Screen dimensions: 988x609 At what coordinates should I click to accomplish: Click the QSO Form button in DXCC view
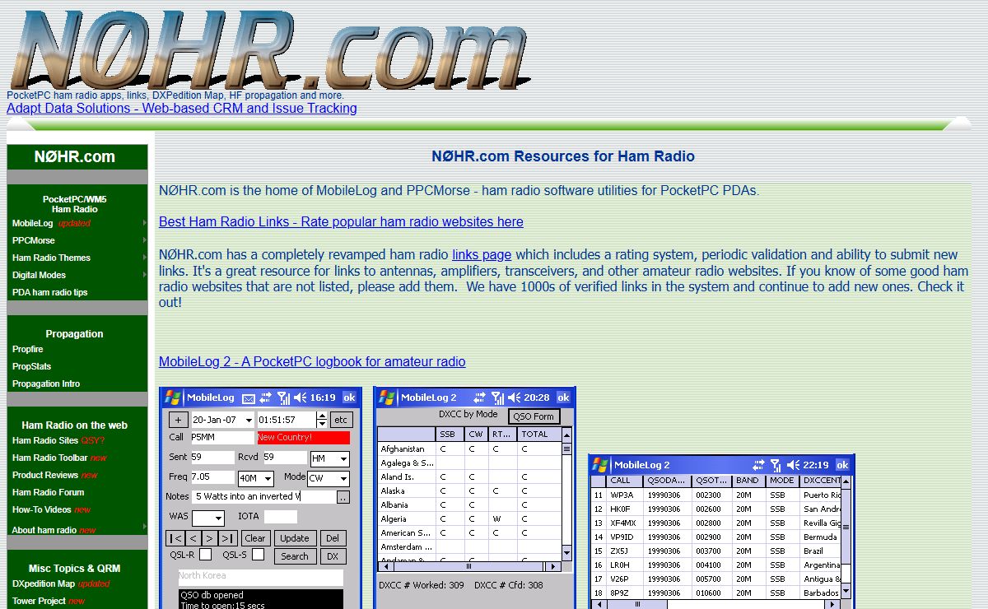tap(534, 416)
